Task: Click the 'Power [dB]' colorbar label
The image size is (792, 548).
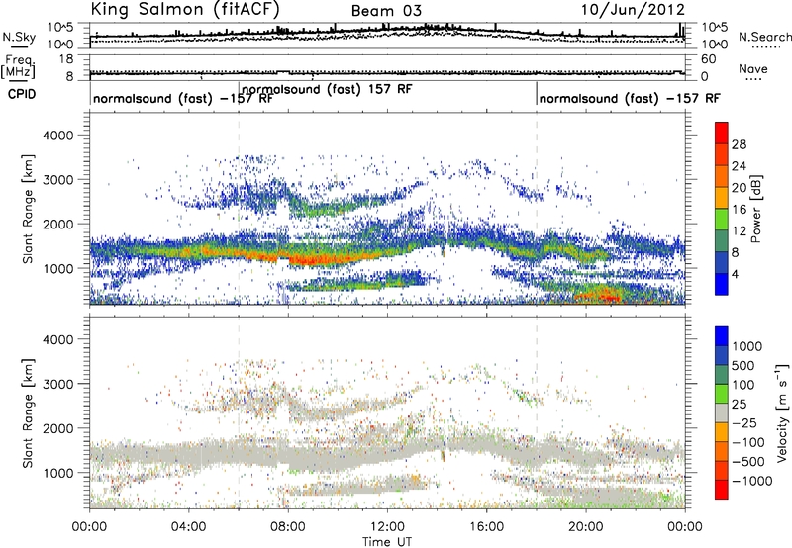Action: [x=755, y=209]
